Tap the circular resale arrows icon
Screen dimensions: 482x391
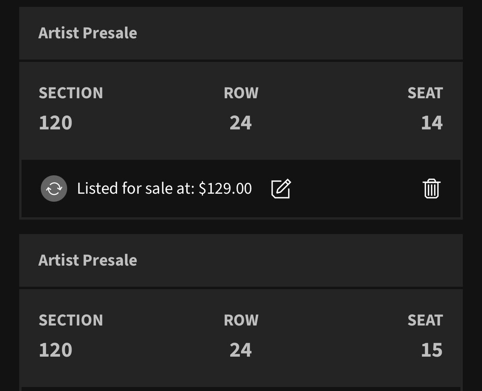tap(54, 189)
